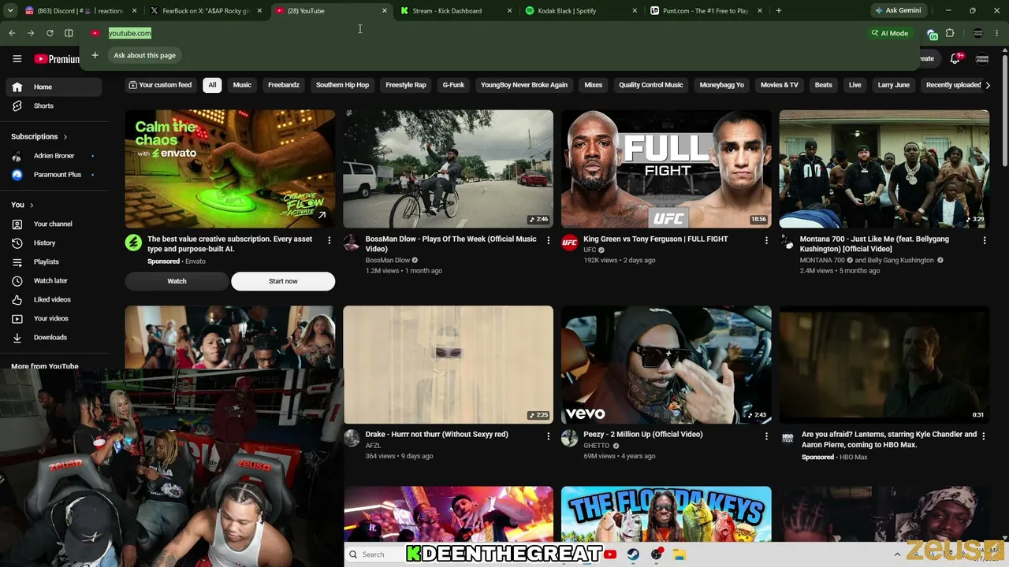The height and width of the screenshot is (567, 1009).
Task: Switch to the Kodak Black Spotify tab
Action: coord(580,10)
